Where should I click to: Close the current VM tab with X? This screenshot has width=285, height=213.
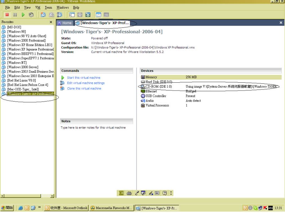(x=281, y=23)
